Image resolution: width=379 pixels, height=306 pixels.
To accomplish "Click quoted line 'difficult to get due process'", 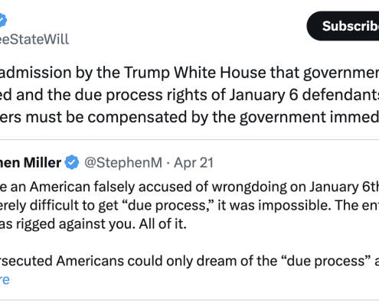I will [189, 205].
